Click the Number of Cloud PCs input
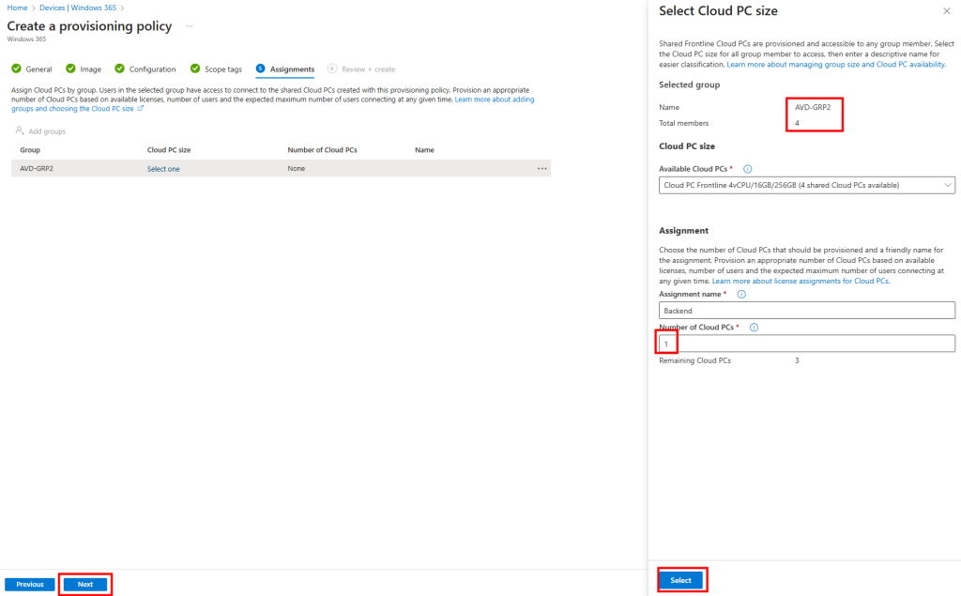 (x=806, y=344)
